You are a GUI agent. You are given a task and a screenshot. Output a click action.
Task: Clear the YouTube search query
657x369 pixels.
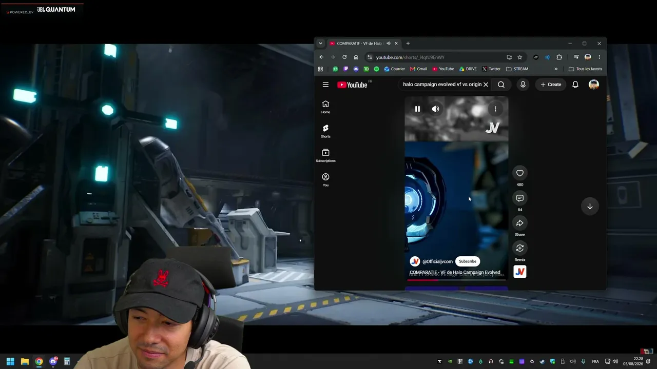pyautogui.click(x=486, y=85)
